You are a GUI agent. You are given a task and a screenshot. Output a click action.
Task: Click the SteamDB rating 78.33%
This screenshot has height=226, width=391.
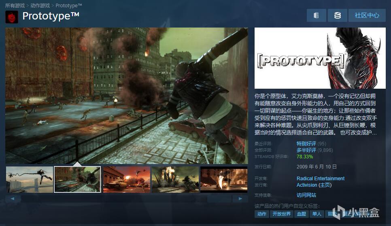[305, 157]
